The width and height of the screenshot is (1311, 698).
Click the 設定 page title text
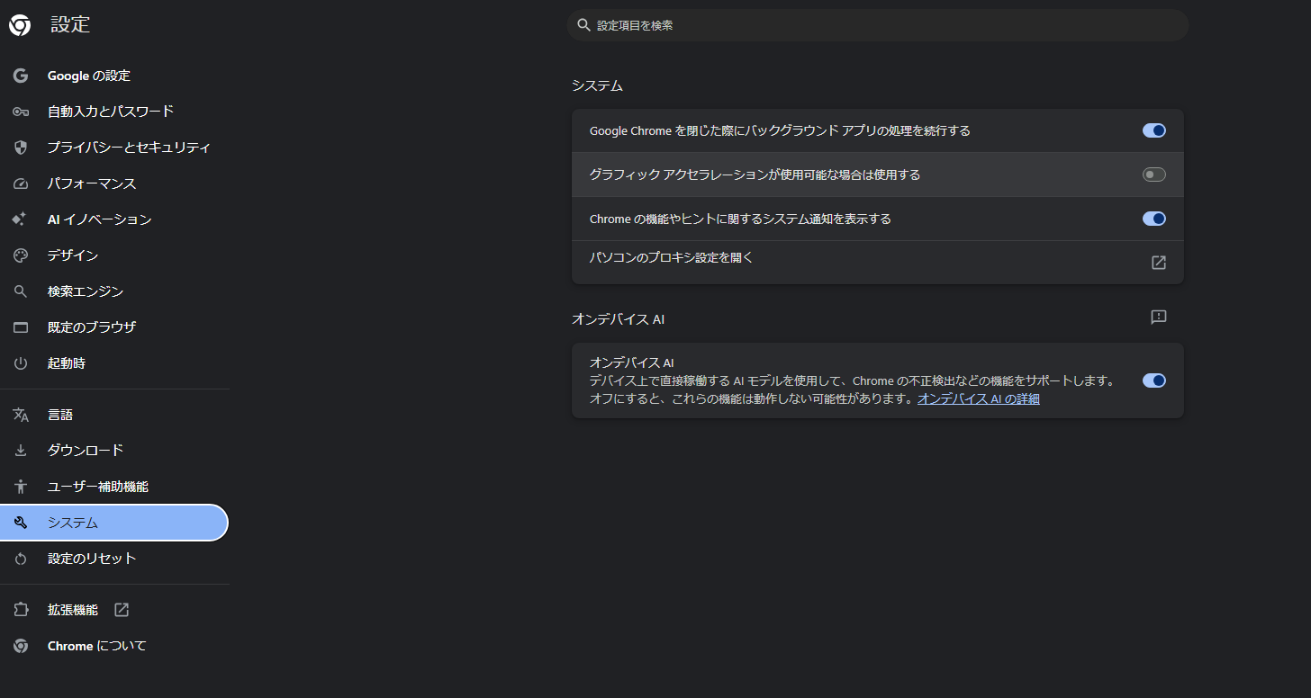(70, 25)
